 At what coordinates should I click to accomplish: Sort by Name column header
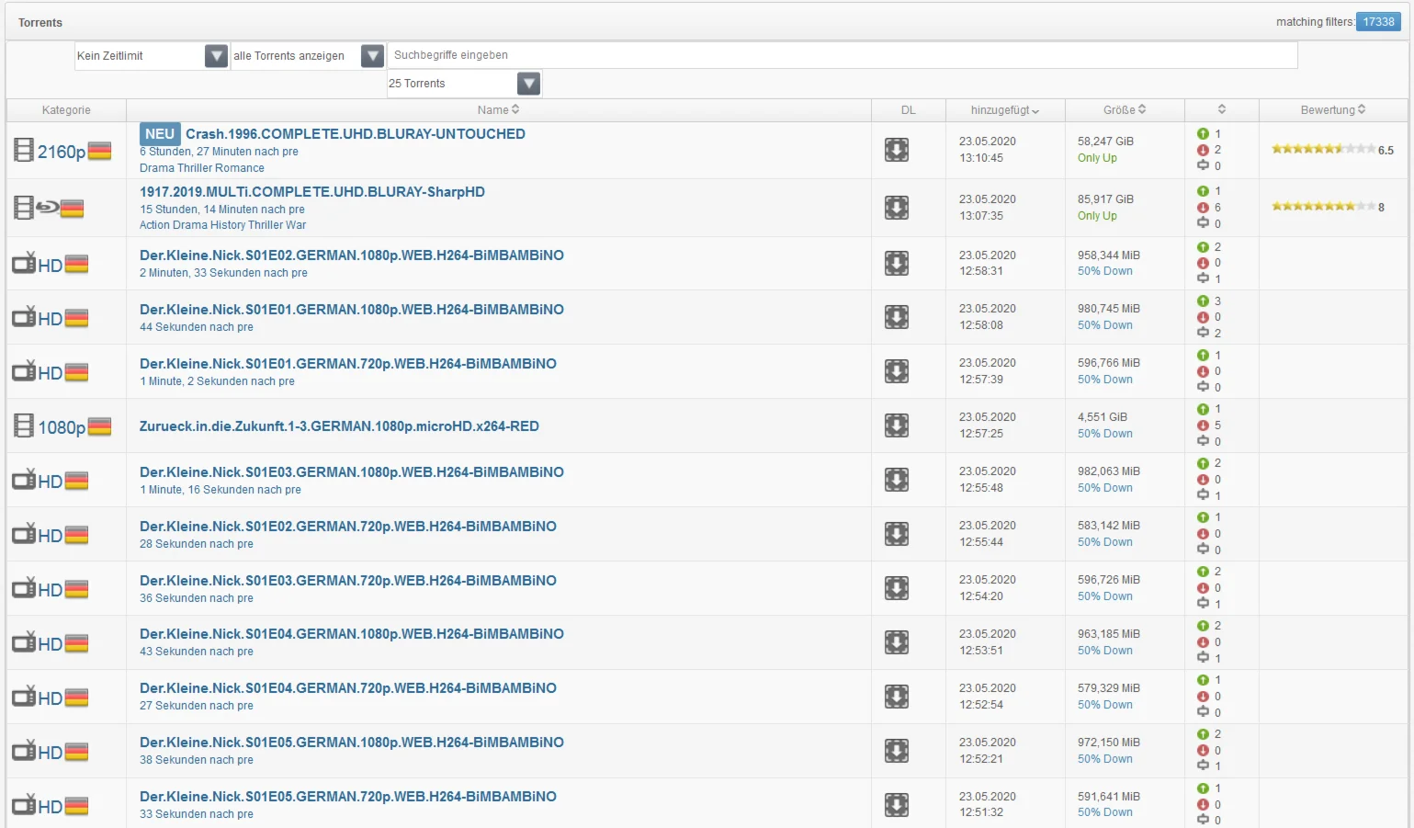498,109
